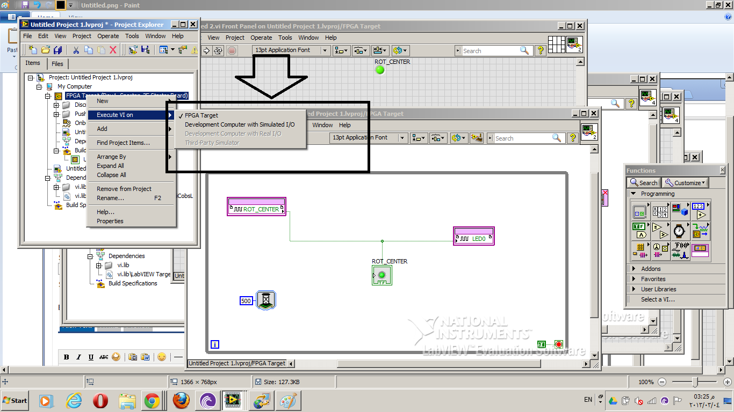Image resolution: width=734 pixels, height=412 pixels.
Task: Click the loop iteration terminal i
Action: point(215,344)
